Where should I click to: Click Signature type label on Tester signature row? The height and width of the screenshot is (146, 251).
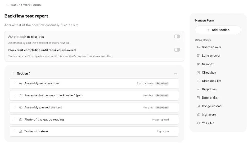click(163, 131)
